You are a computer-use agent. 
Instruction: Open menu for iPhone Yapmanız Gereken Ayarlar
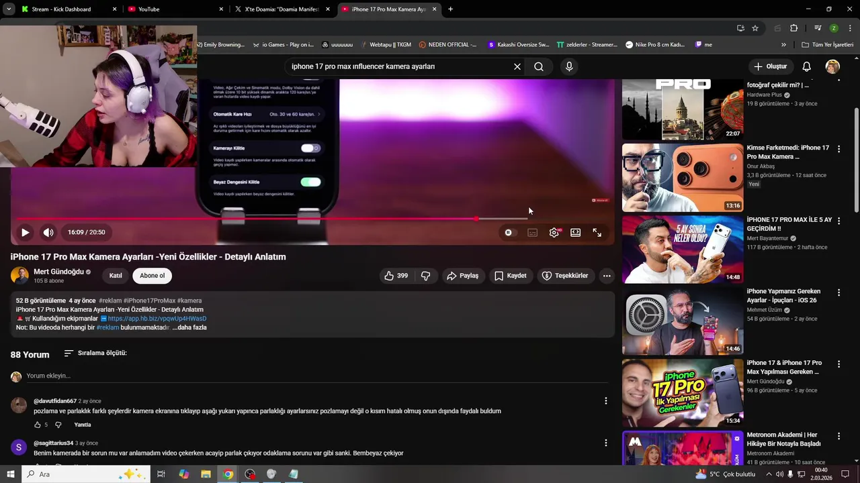[x=838, y=292]
